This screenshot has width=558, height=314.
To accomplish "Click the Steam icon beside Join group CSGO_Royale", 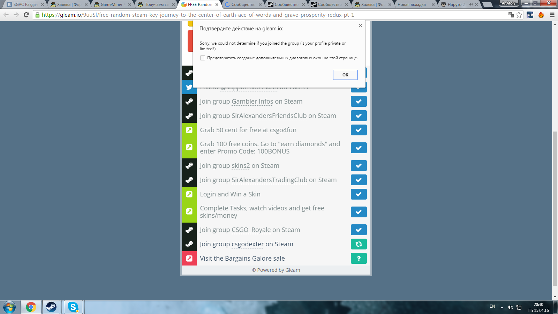I will [189, 230].
